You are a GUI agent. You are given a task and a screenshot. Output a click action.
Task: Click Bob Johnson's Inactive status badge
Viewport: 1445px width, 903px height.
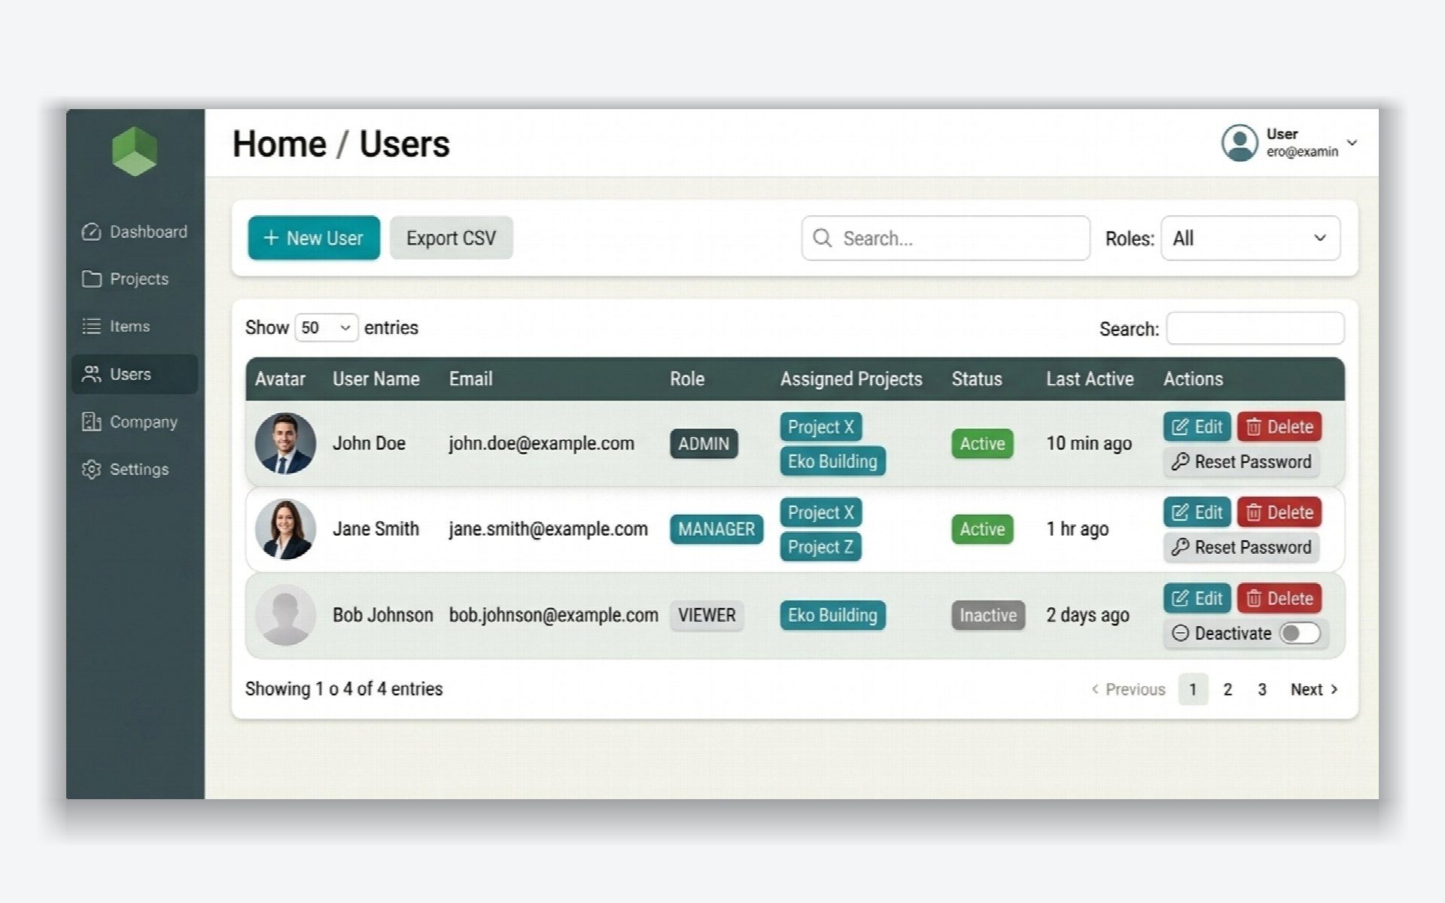(988, 615)
